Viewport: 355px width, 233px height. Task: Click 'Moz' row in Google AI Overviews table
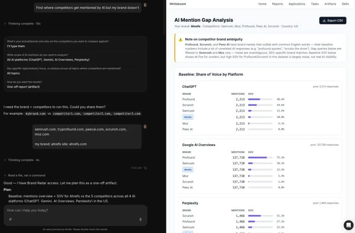(260, 176)
